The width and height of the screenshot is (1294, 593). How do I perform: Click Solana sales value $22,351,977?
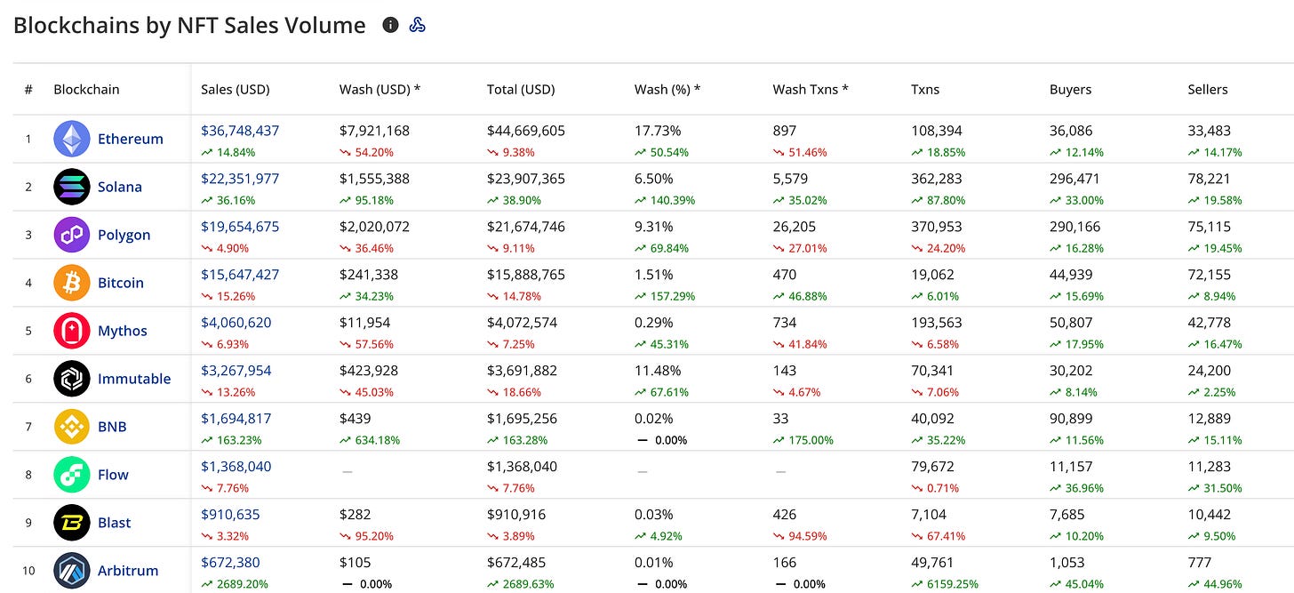pos(240,178)
